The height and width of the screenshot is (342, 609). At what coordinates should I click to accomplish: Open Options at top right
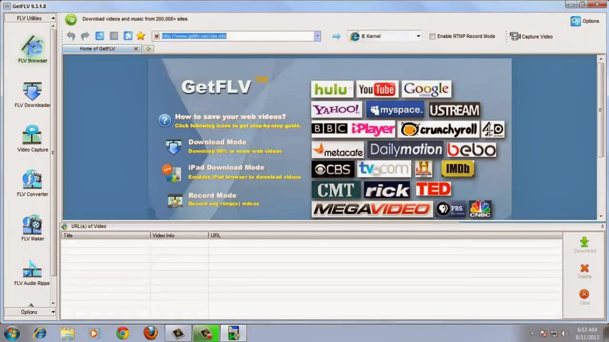point(585,21)
